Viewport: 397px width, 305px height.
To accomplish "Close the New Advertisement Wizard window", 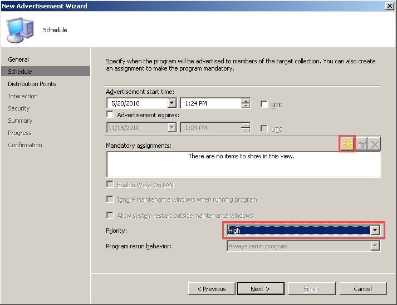I will coord(389,6).
